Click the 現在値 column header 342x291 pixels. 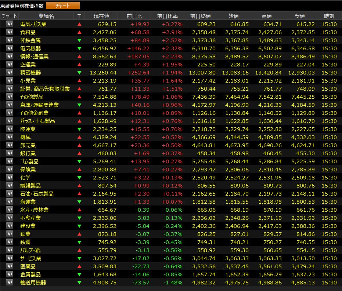[101, 16]
